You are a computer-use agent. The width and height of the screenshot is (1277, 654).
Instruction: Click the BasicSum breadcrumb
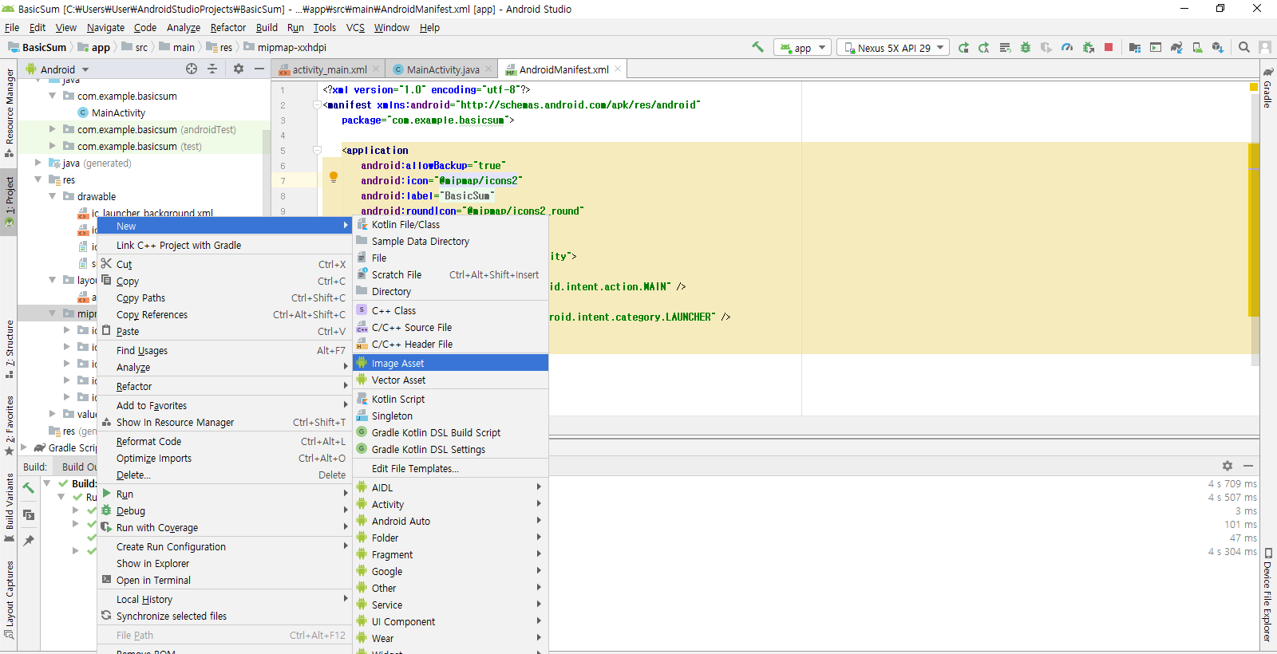(36, 47)
